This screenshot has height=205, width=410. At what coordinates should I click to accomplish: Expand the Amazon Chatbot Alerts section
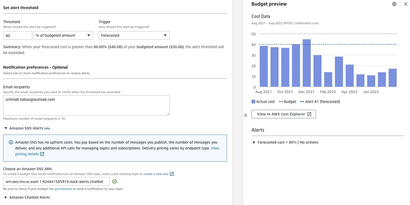pyautogui.click(x=6, y=197)
